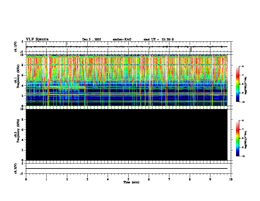The width and height of the screenshot is (260, 201).
Task: Click the "-6" value on ch.1 color bar
Action: [x=242, y=66]
